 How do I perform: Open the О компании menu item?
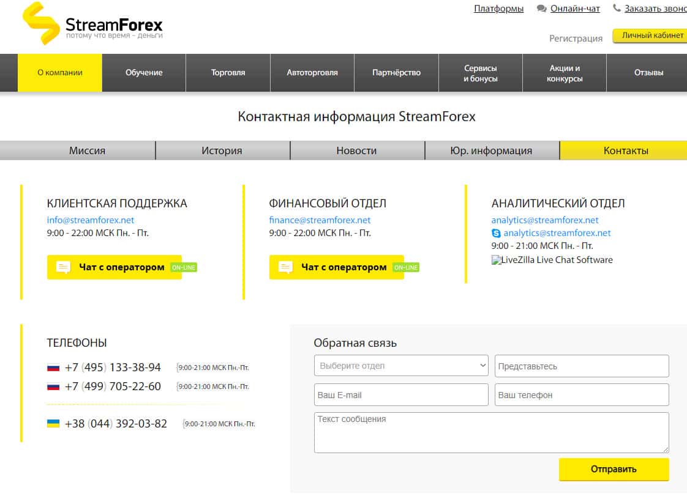[60, 73]
